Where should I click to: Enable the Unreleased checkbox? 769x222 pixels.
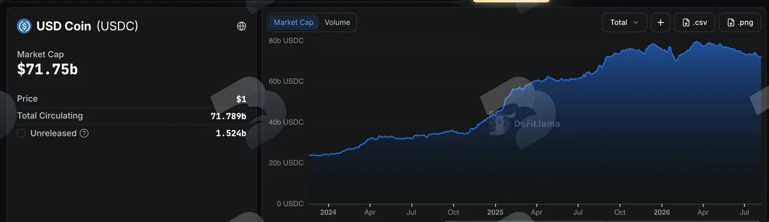tap(21, 133)
